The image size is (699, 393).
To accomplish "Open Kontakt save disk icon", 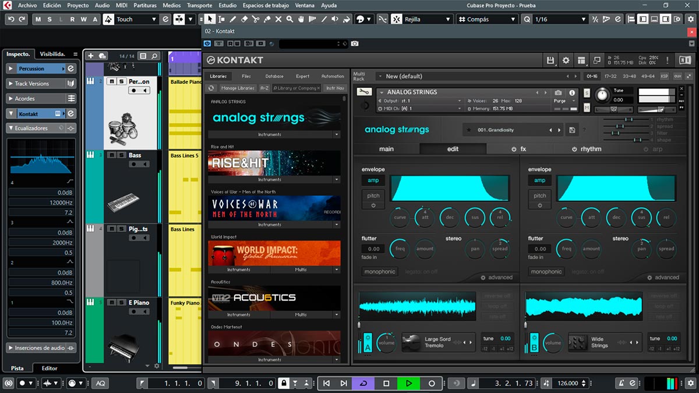I will click(x=550, y=60).
